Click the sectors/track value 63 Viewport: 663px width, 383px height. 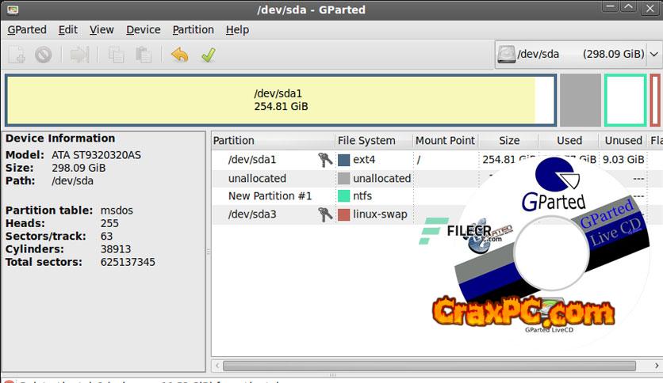[106, 237]
